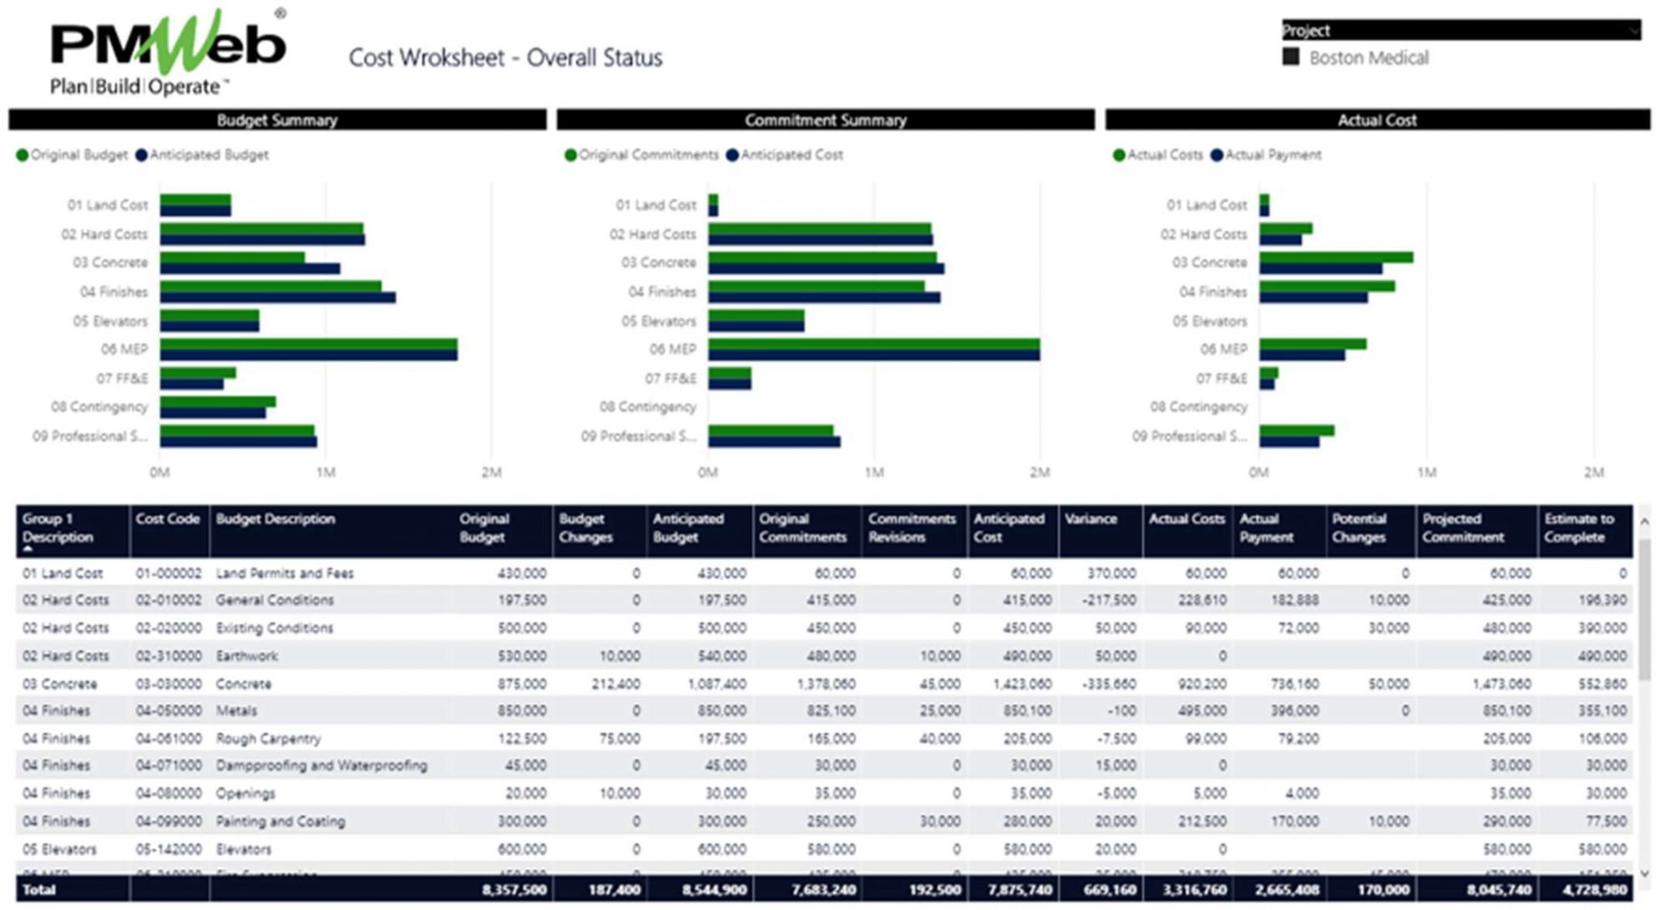Click the Actual Costs legend marker
The image size is (1670, 910).
(x=1119, y=155)
